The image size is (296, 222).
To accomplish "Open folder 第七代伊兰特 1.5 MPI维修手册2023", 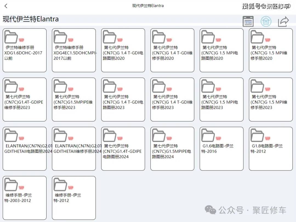I will [271, 99].
